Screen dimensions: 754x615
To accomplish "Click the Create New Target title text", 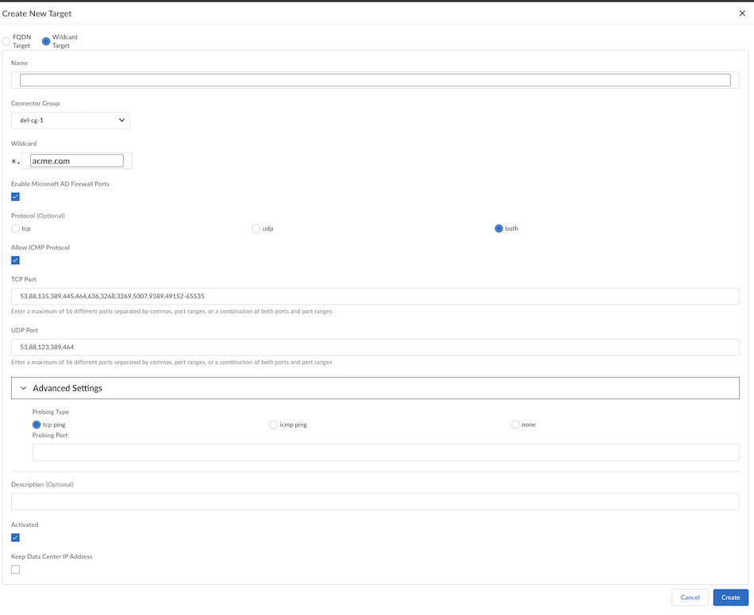I will 37,13.
